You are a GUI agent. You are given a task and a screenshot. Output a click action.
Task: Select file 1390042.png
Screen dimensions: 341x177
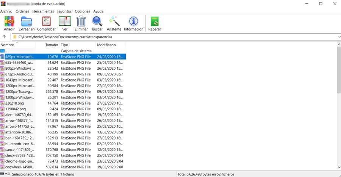point(16,109)
